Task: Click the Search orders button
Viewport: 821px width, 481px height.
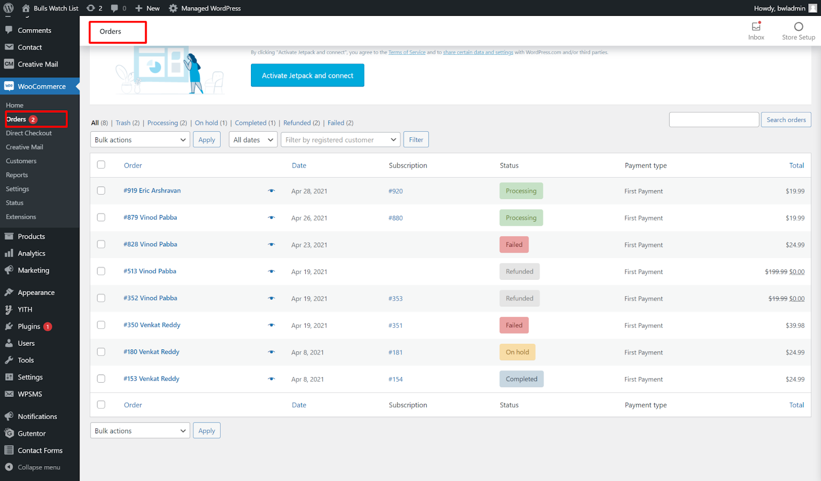Action: click(786, 120)
